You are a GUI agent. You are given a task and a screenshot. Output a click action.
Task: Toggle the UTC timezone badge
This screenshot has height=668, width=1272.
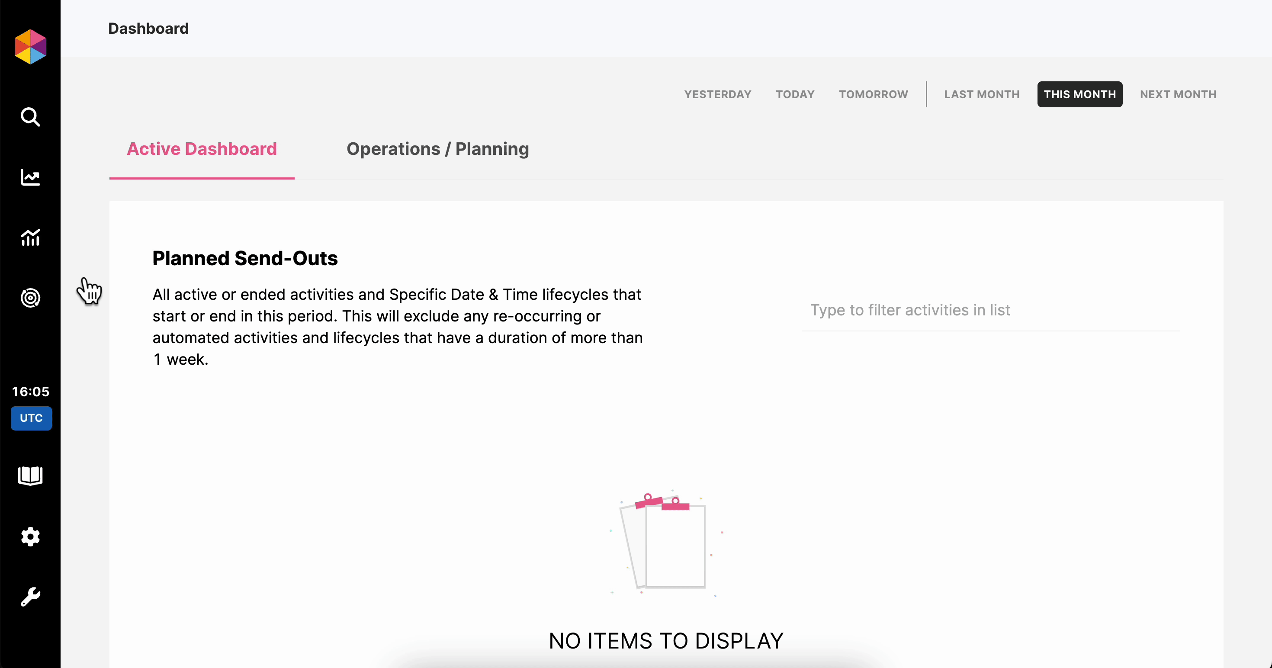[x=31, y=418]
